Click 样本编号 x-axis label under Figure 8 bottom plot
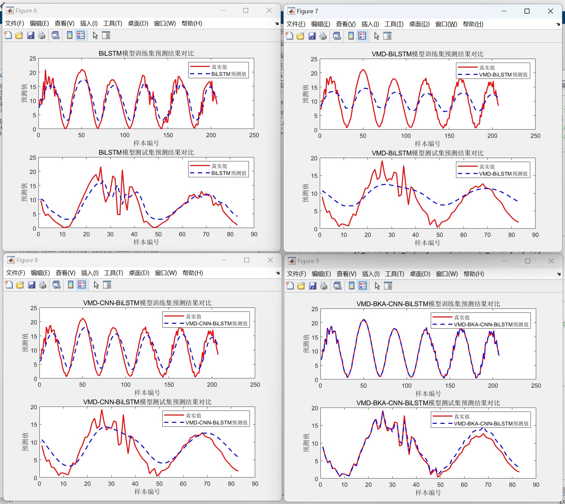565x504 pixels. [147, 492]
